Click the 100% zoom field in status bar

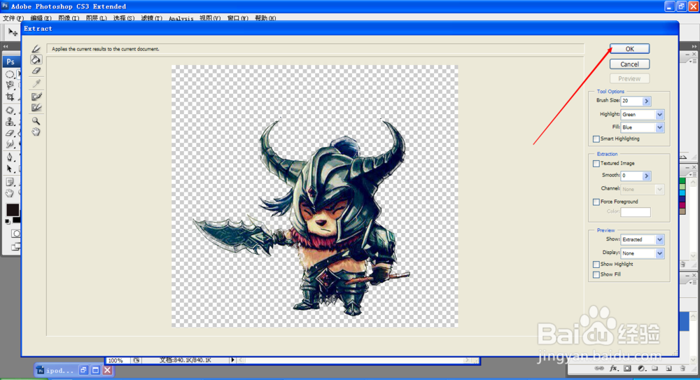(x=118, y=360)
